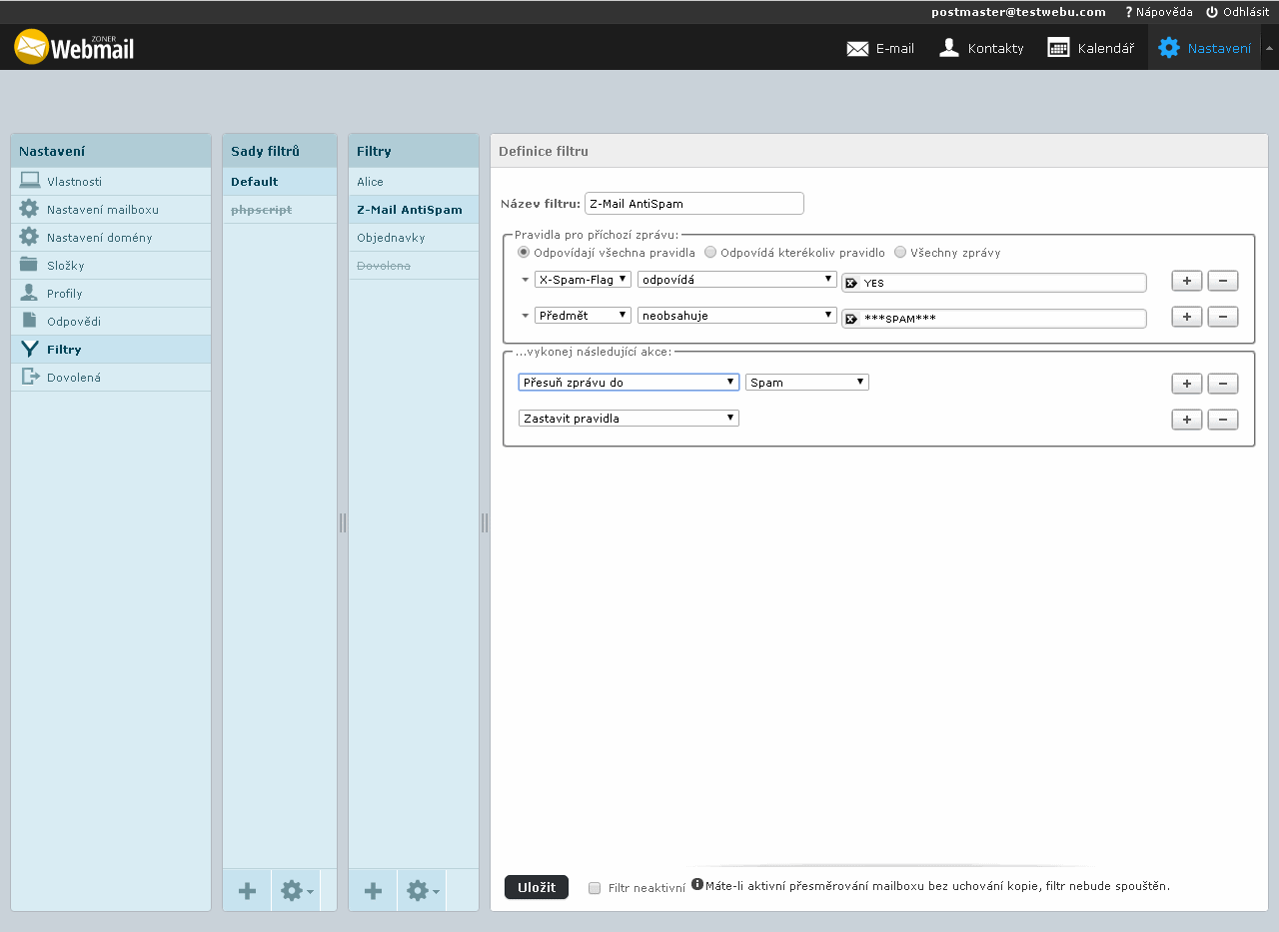Open the 'Přesuň zprávu do' action dropdown
The width and height of the screenshot is (1279, 932).
coord(629,383)
